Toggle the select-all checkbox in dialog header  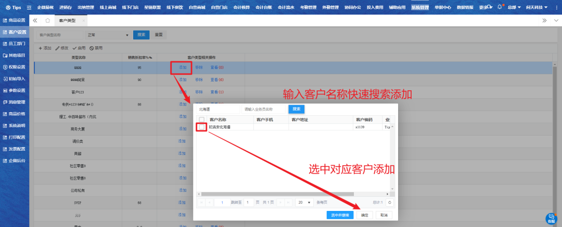click(x=201, y=119)
